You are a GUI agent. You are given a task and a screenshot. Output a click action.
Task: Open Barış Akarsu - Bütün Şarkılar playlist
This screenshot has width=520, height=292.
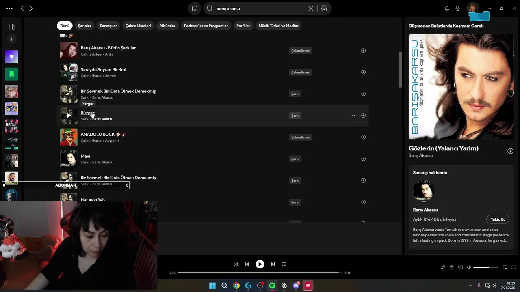[108, 48]
